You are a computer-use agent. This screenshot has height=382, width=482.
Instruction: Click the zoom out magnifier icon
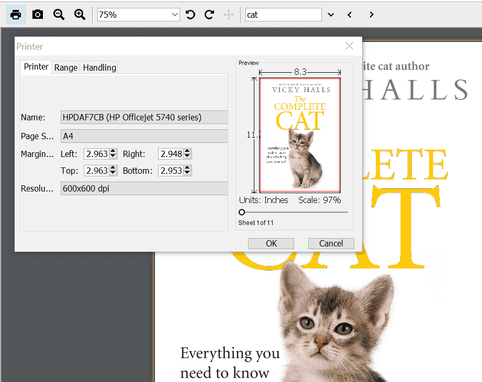pyautogui.click(x=59, y=15)
